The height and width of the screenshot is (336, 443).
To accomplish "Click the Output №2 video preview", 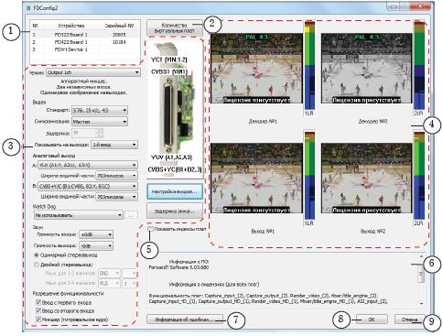I will point(366,179).
